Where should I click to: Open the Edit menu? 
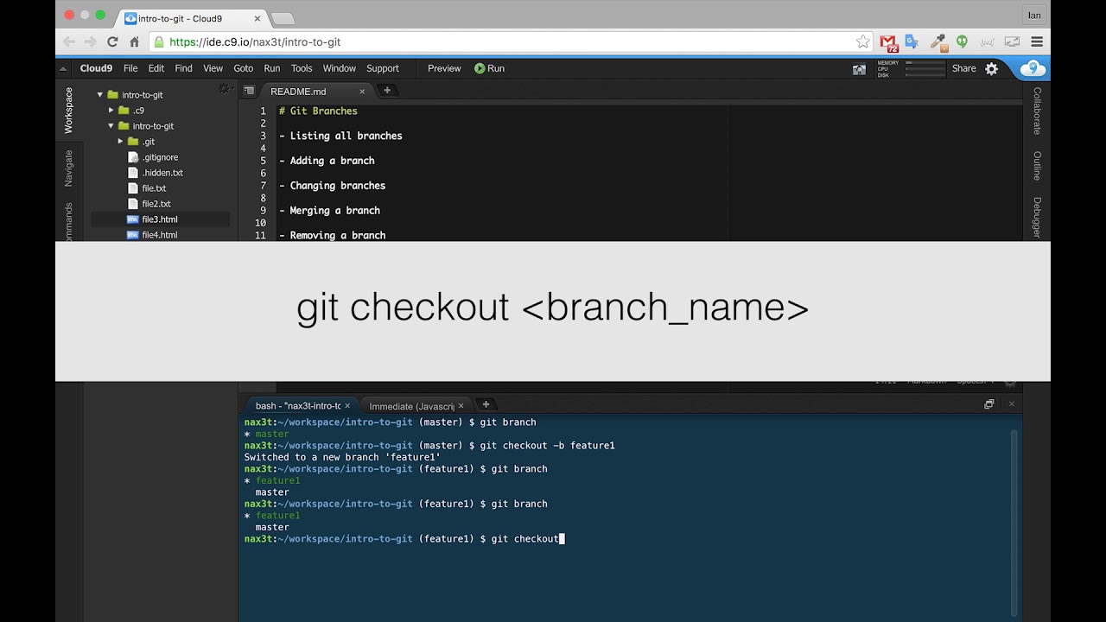(156, 68)
